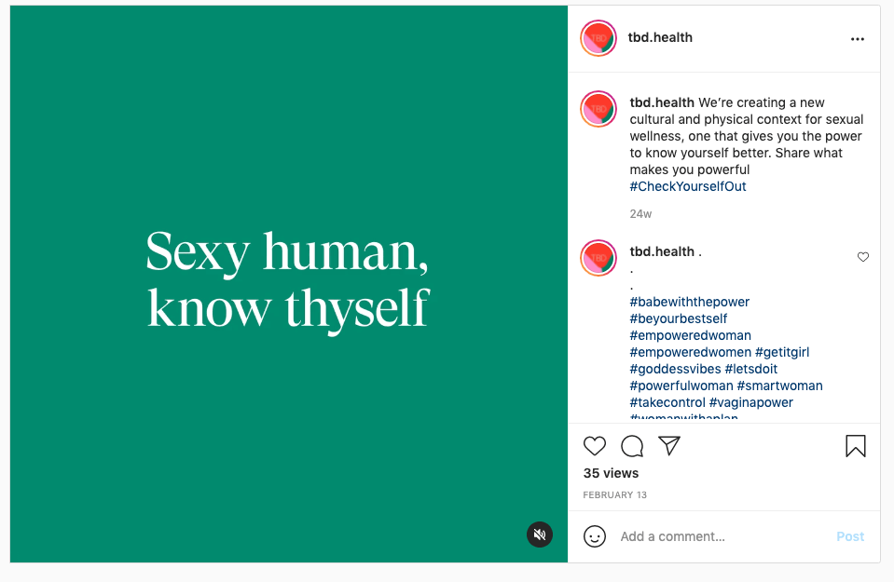Open the #CheckYourselfOut hashtag
The height and width of the screenshot is (582, 894).
coord(688,186)
